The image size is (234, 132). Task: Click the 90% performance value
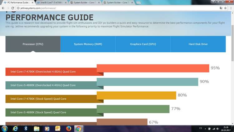[x=204, y=82]
